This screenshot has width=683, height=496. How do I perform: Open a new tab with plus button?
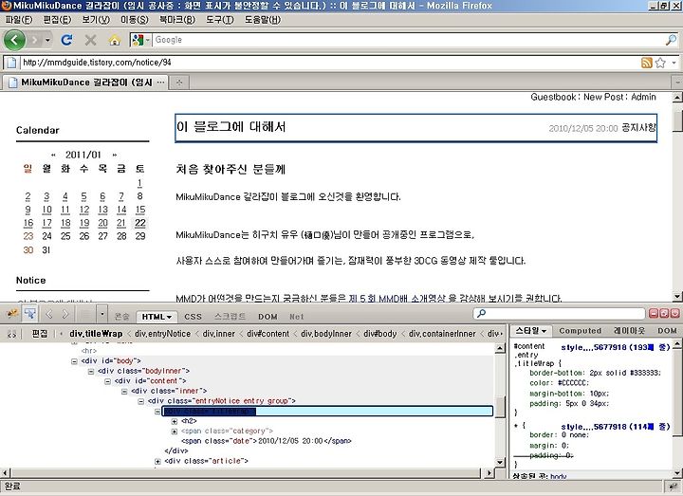tap(179, 82)
